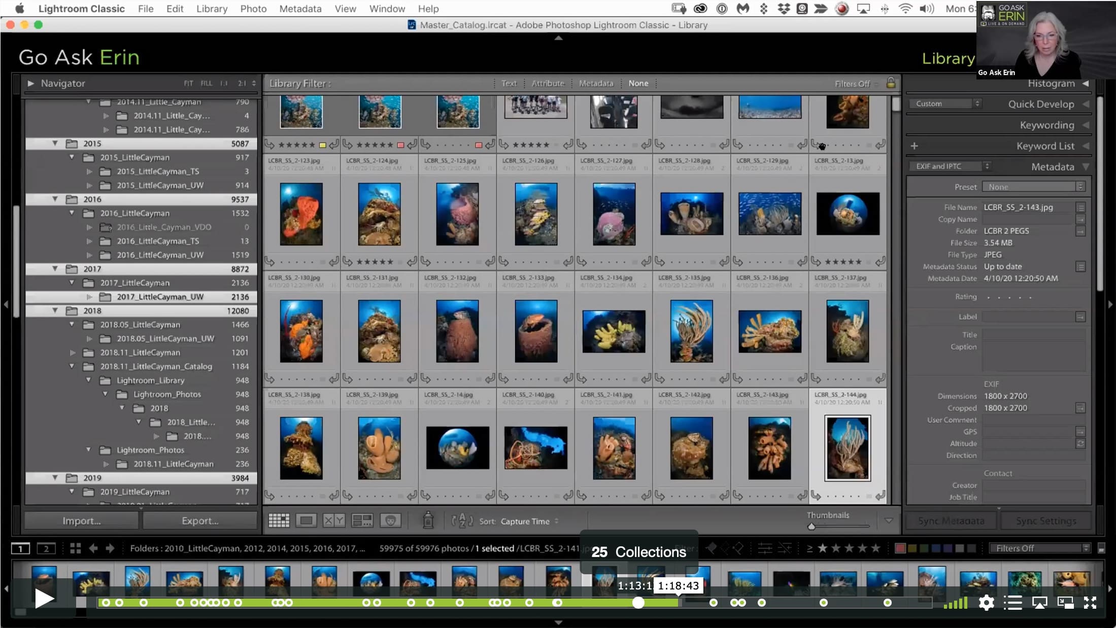Click the Export... button
The image size is (1116, 628).
point(200,520)
